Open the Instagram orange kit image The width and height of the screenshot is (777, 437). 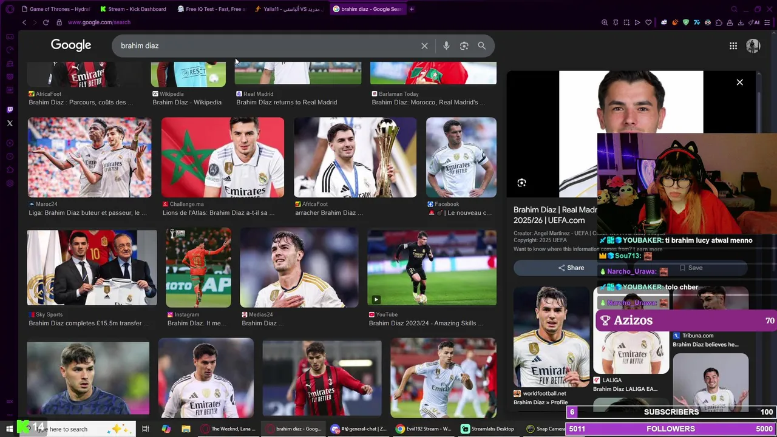[x=198, y=268]
